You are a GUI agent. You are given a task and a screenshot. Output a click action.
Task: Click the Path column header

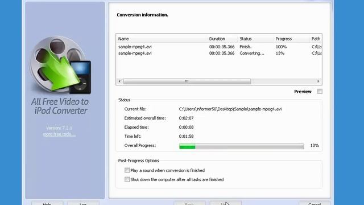316,39
